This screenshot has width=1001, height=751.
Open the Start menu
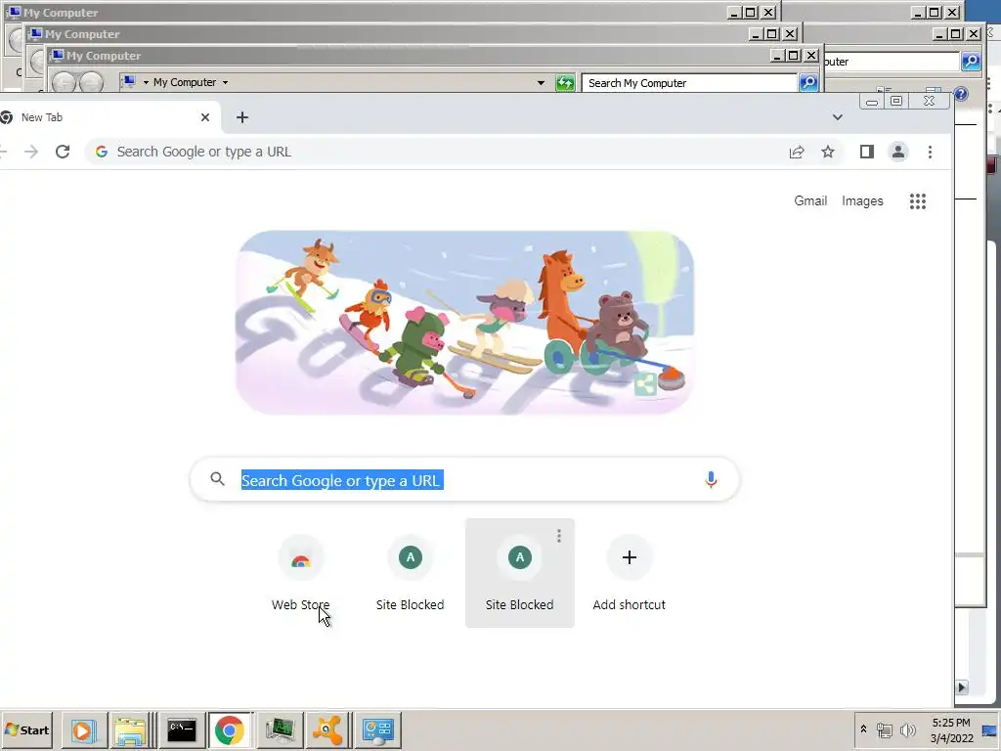pyautogui.click(x=26, y=729)
